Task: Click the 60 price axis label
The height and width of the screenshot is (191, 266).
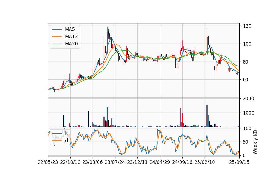Action: 246,80
